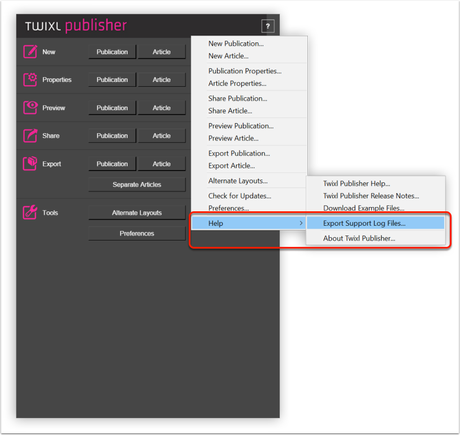Click the Export row label

(x=51, y=164)
